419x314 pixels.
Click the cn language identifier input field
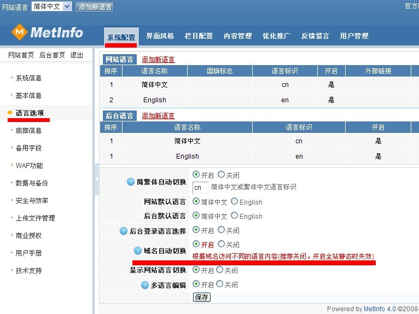200,187
